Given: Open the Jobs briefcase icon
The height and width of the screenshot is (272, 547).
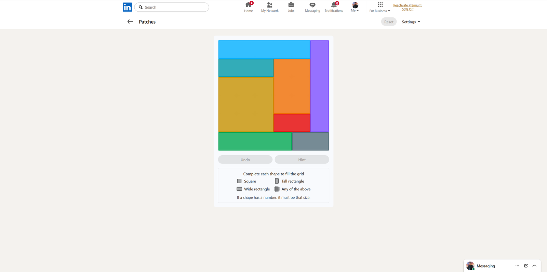Looking at the screenshot, I should click(x=291, y=5).
